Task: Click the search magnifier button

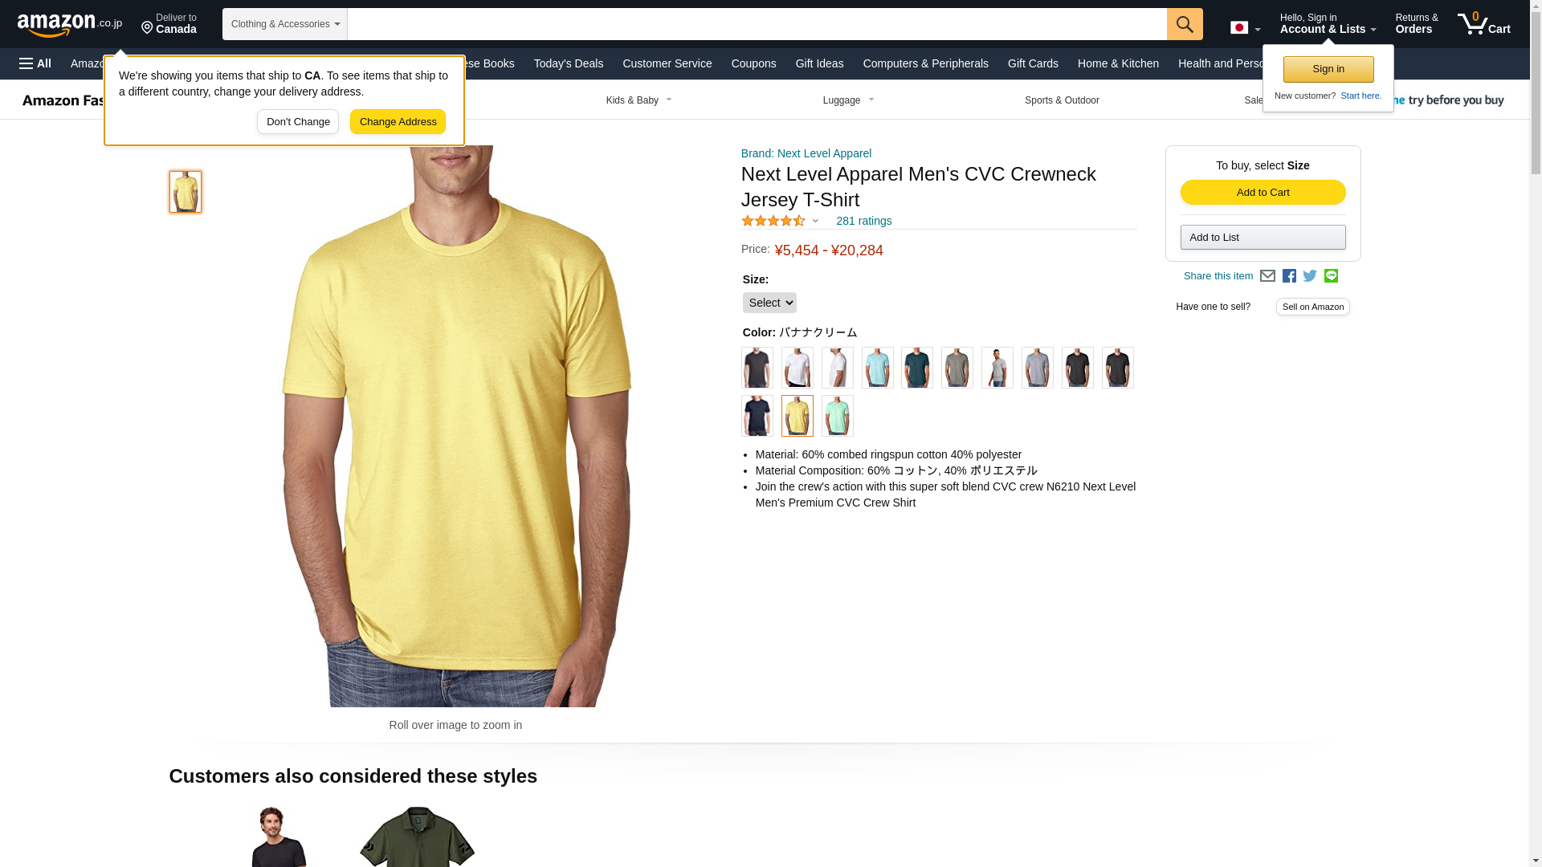Action: (1185, 24)
